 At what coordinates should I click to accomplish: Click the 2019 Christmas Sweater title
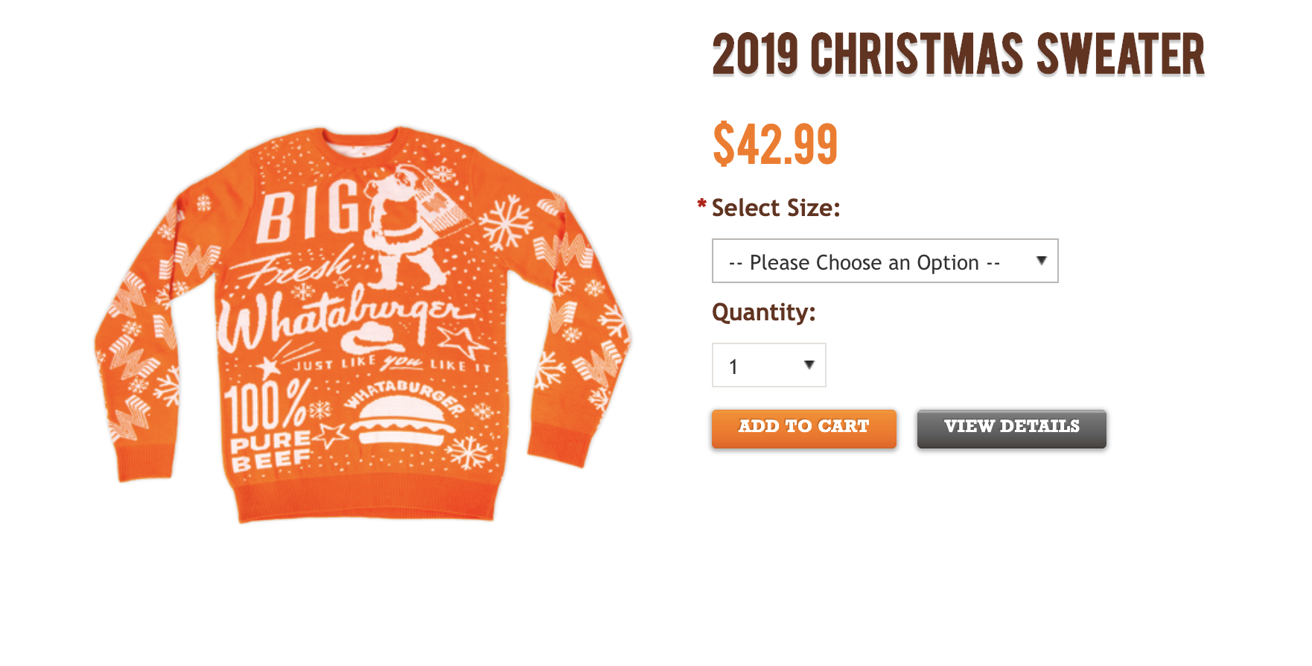tap(958, 54)
